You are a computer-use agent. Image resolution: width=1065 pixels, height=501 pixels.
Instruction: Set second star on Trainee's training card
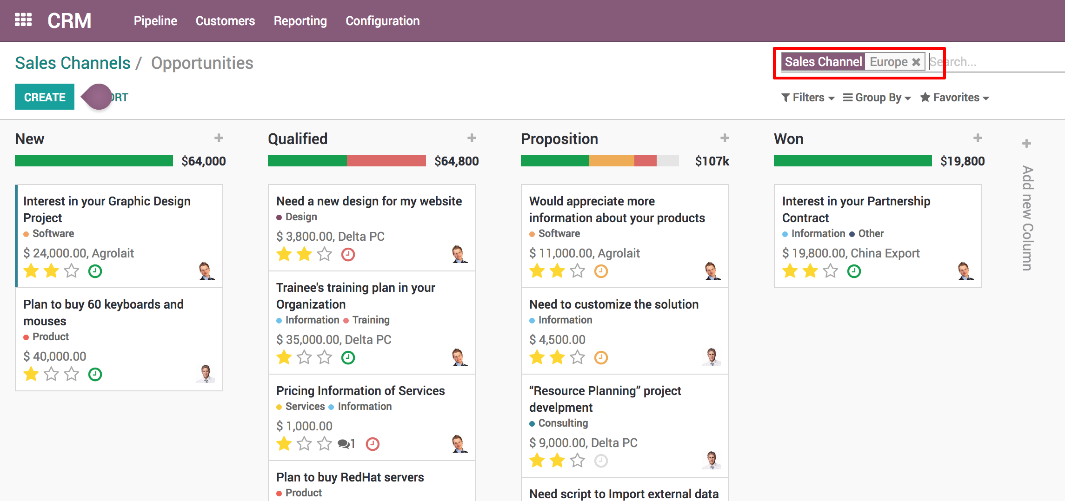click(x=304, y=357)
